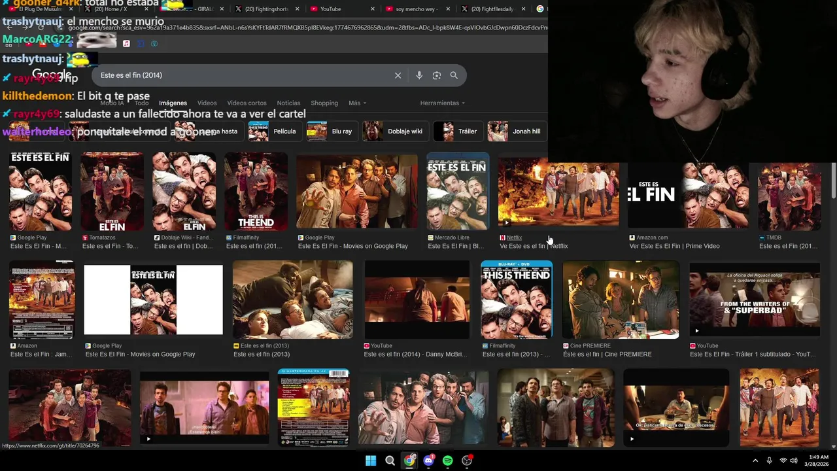Start voice search with microphone icon
837x471 pixels.
[419, 75]
